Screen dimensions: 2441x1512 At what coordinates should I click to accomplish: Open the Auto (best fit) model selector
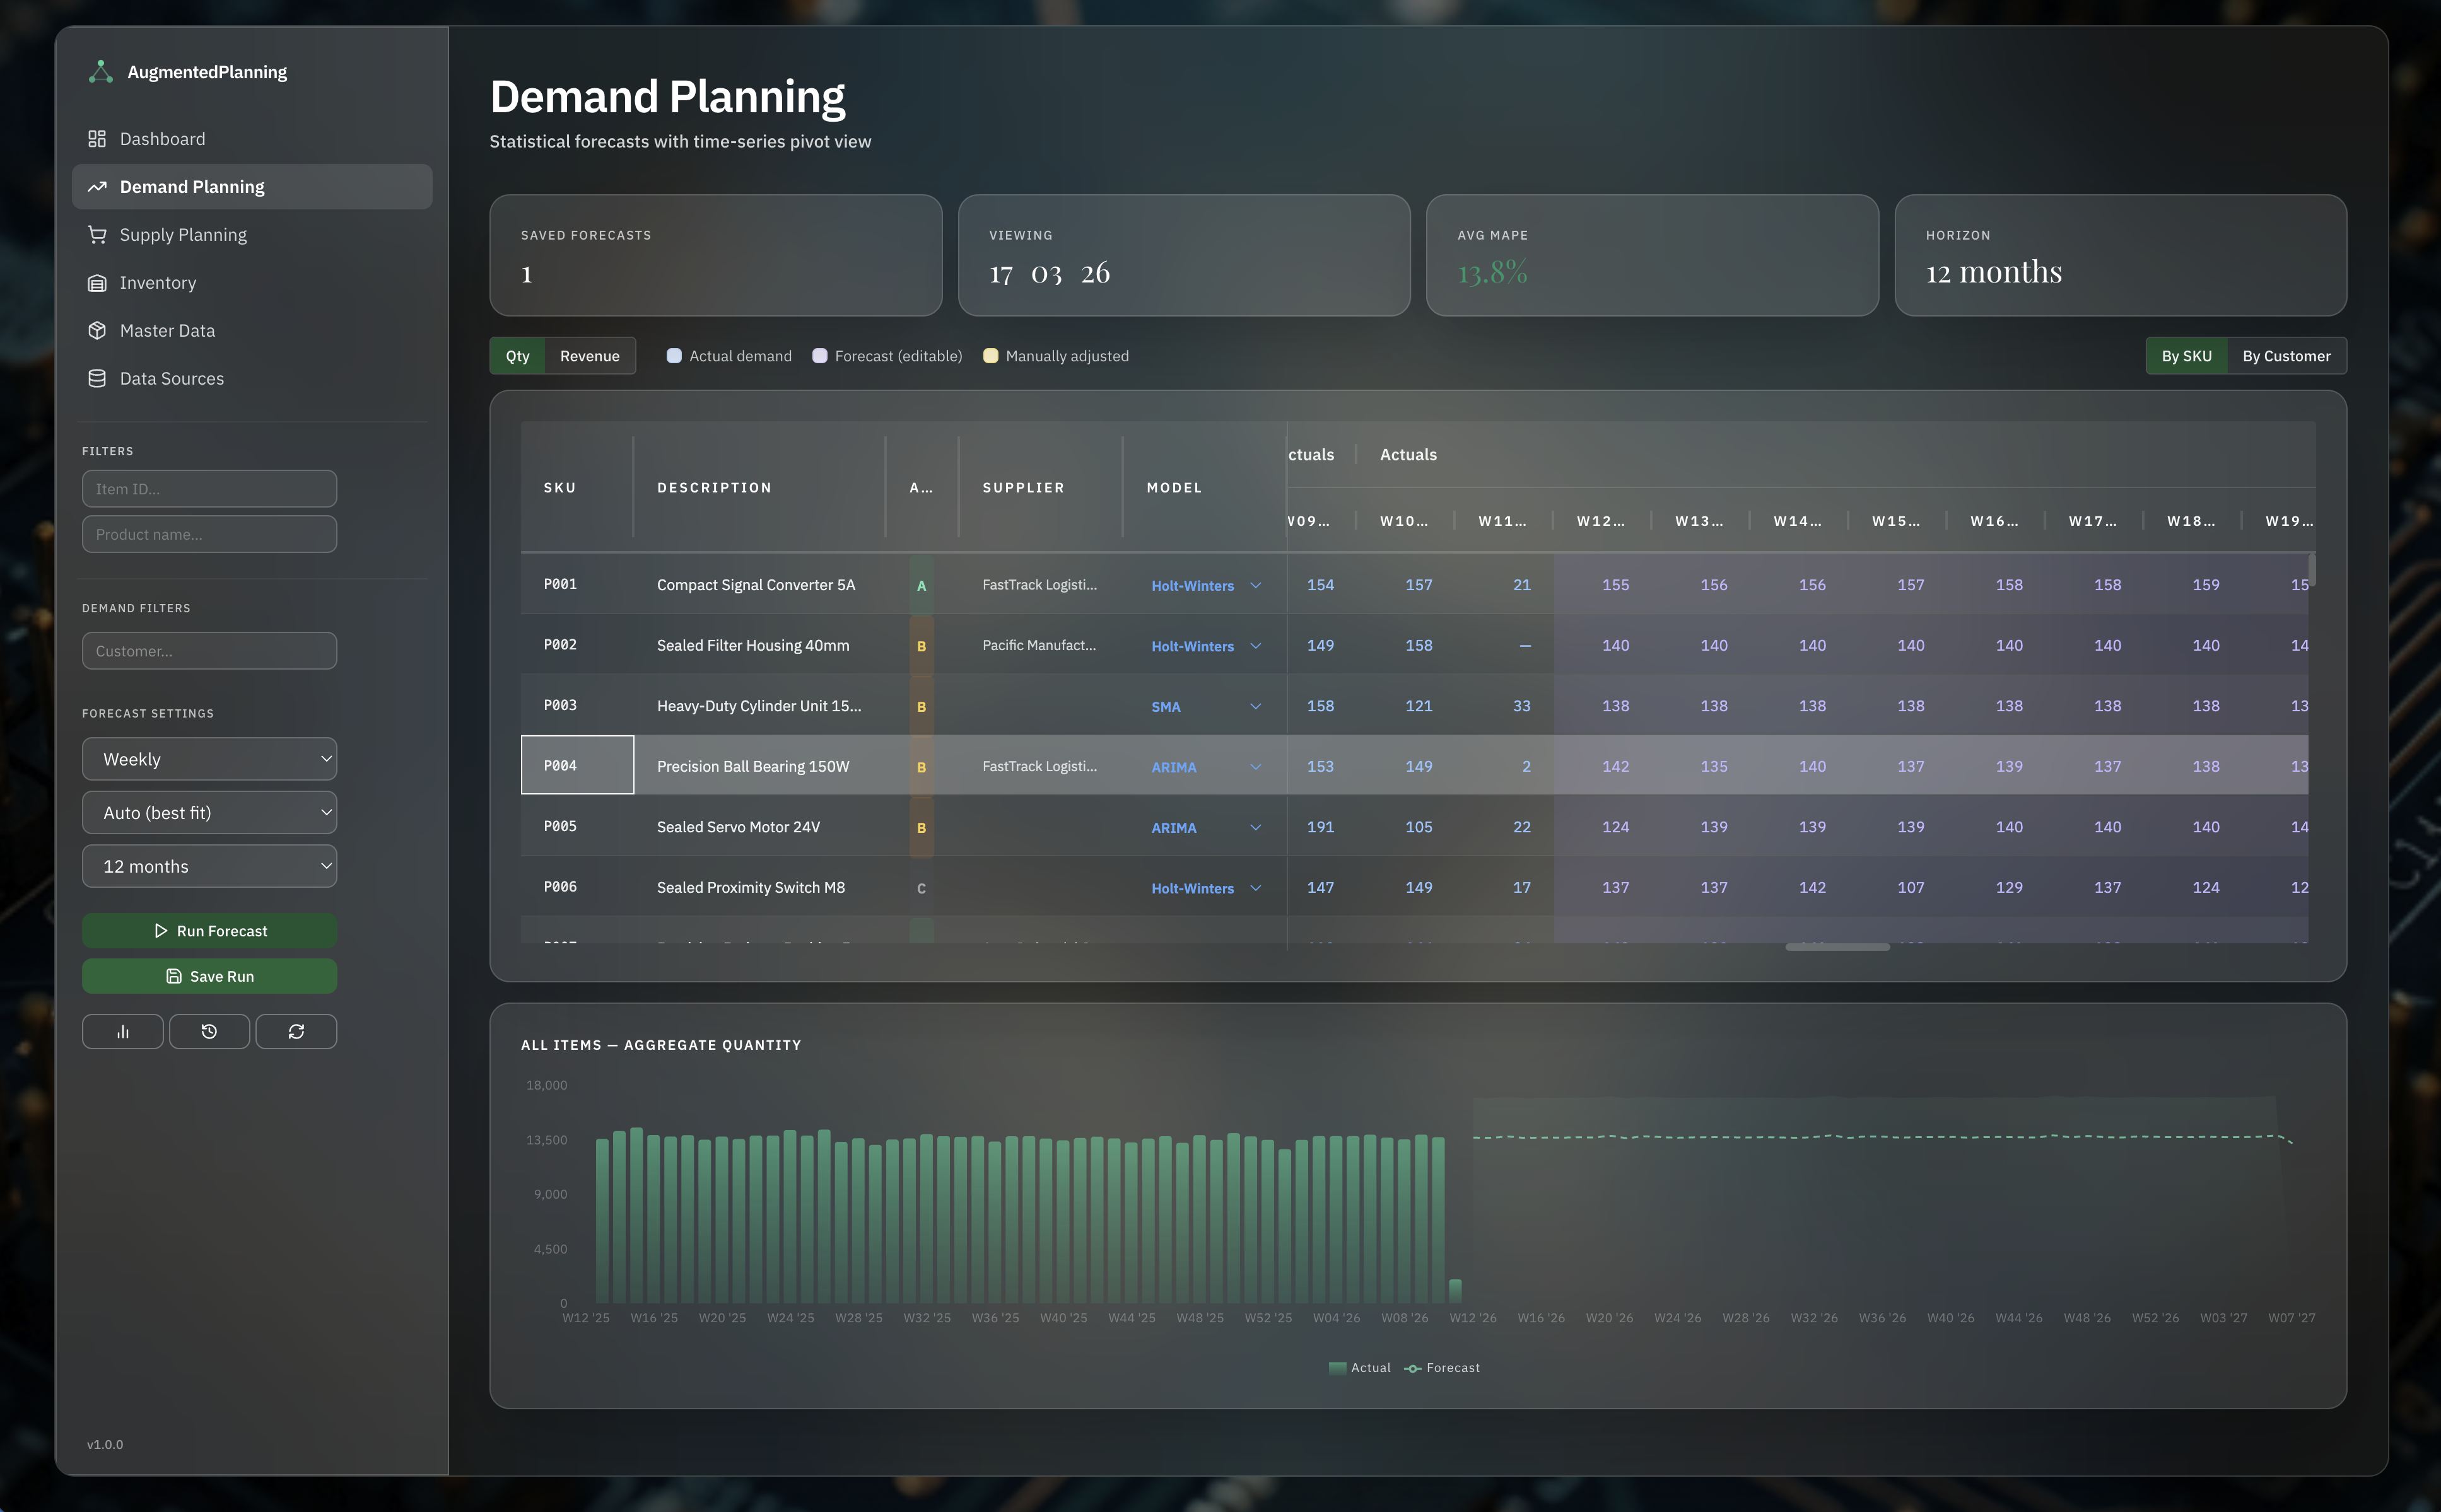point(209,812)
